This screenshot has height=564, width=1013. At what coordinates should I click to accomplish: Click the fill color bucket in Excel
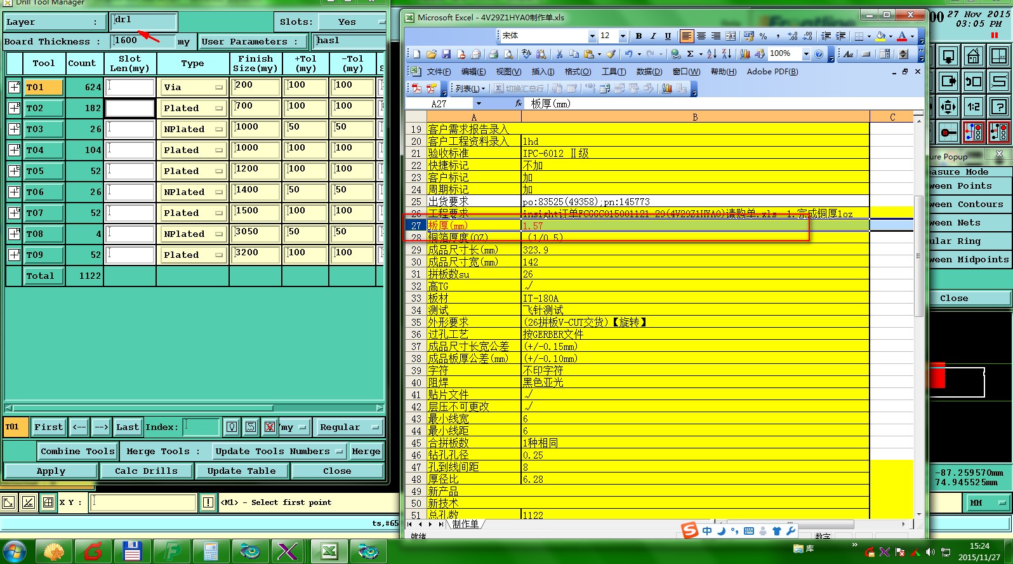pos(880,36)
